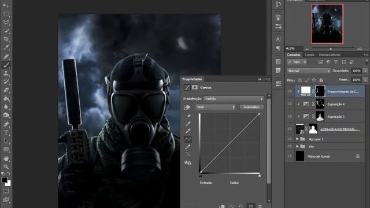Open the Predefinição Padrão dropdown
Screen dimensions: 370x208
click(234, 99)
